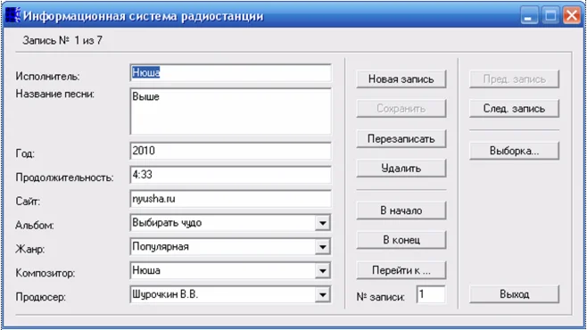Screen dimensions: 587x330
Task: Click the disabled Пред. запись button
Action: (x=514, y=79)
